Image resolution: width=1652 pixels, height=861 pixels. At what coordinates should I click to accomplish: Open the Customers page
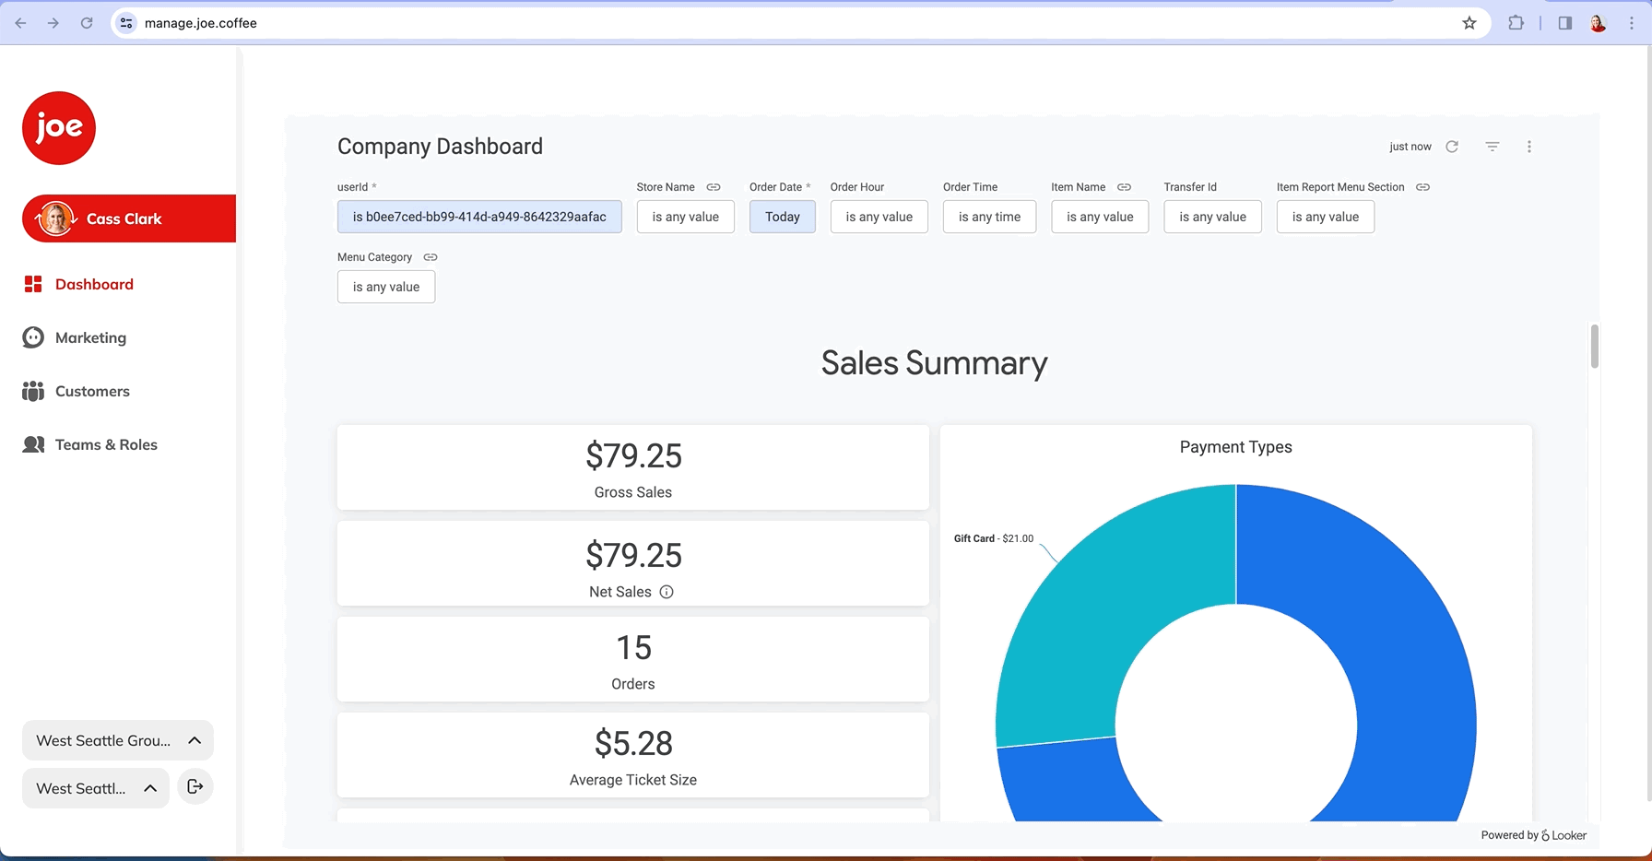pyautogui.click(x=92, y=391)
